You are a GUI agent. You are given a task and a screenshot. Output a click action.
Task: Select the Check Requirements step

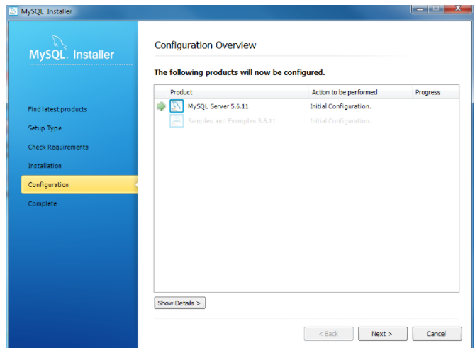point(58,147)
